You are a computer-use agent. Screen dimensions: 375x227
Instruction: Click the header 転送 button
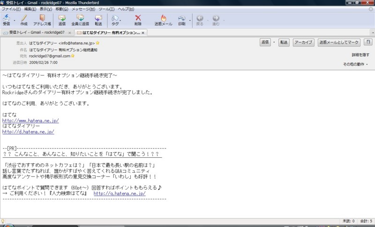pyautogui.click(x=284, y=42)
